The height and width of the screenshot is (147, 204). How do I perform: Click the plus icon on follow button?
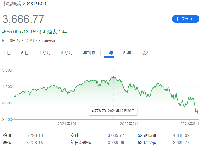click(x=177, y=19)
